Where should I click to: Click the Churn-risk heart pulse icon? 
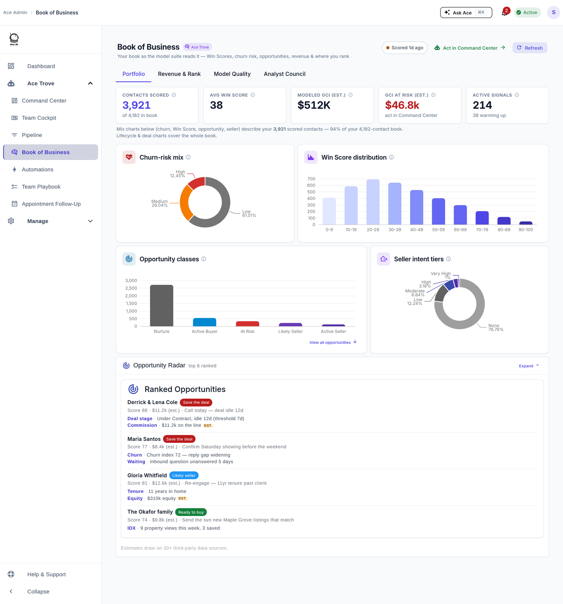coord(129,157)
